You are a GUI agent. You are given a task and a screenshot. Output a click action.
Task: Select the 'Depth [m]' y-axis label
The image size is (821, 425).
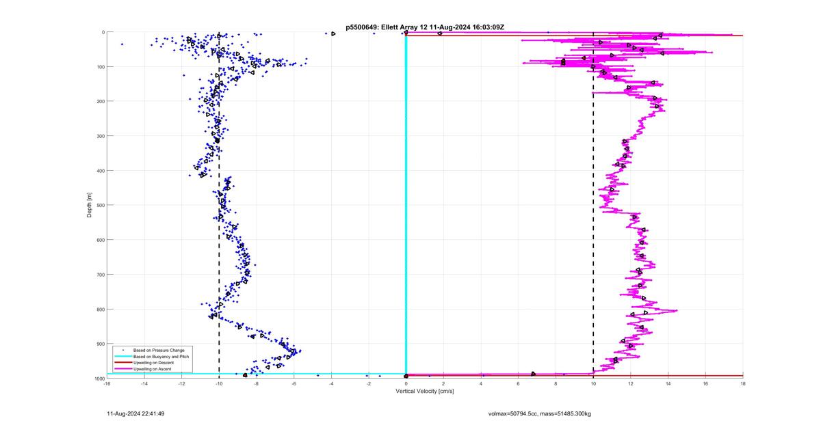click(x=89, y=205)
